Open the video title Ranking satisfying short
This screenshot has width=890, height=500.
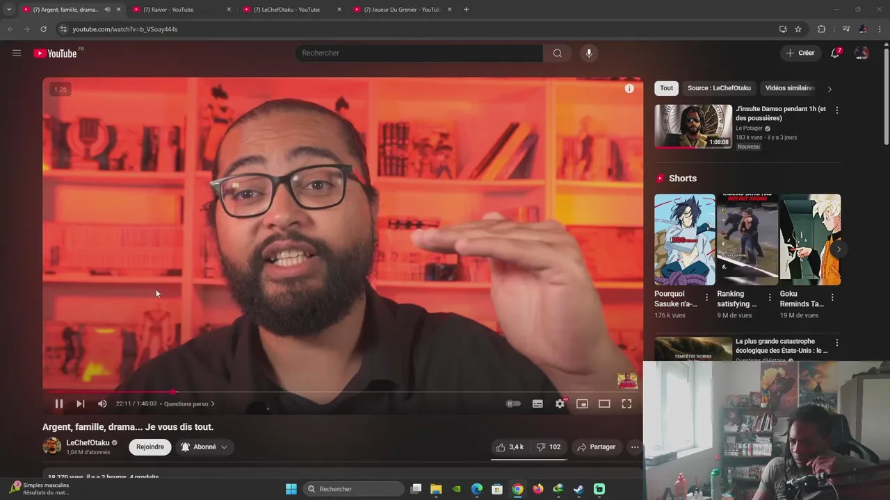coord(737,299)
